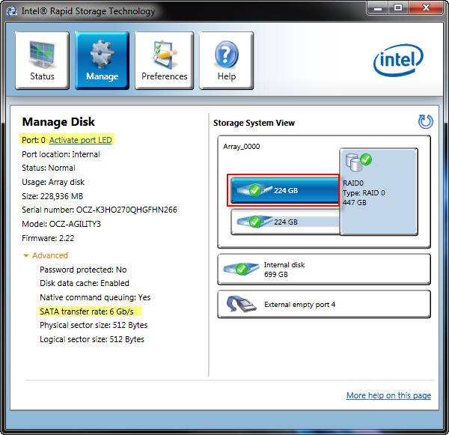Open the Status tab
The height and width of the screenshot is (435, 449).
coord(42,61)
